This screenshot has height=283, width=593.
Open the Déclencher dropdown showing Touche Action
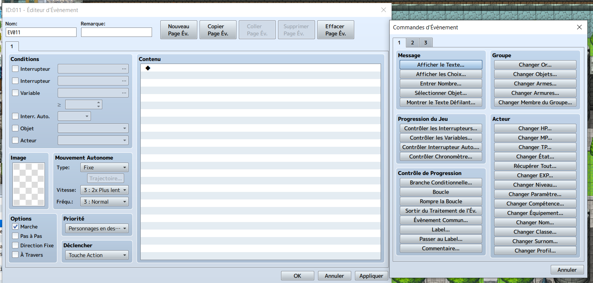pyautogui.click(x=97, y=255)
